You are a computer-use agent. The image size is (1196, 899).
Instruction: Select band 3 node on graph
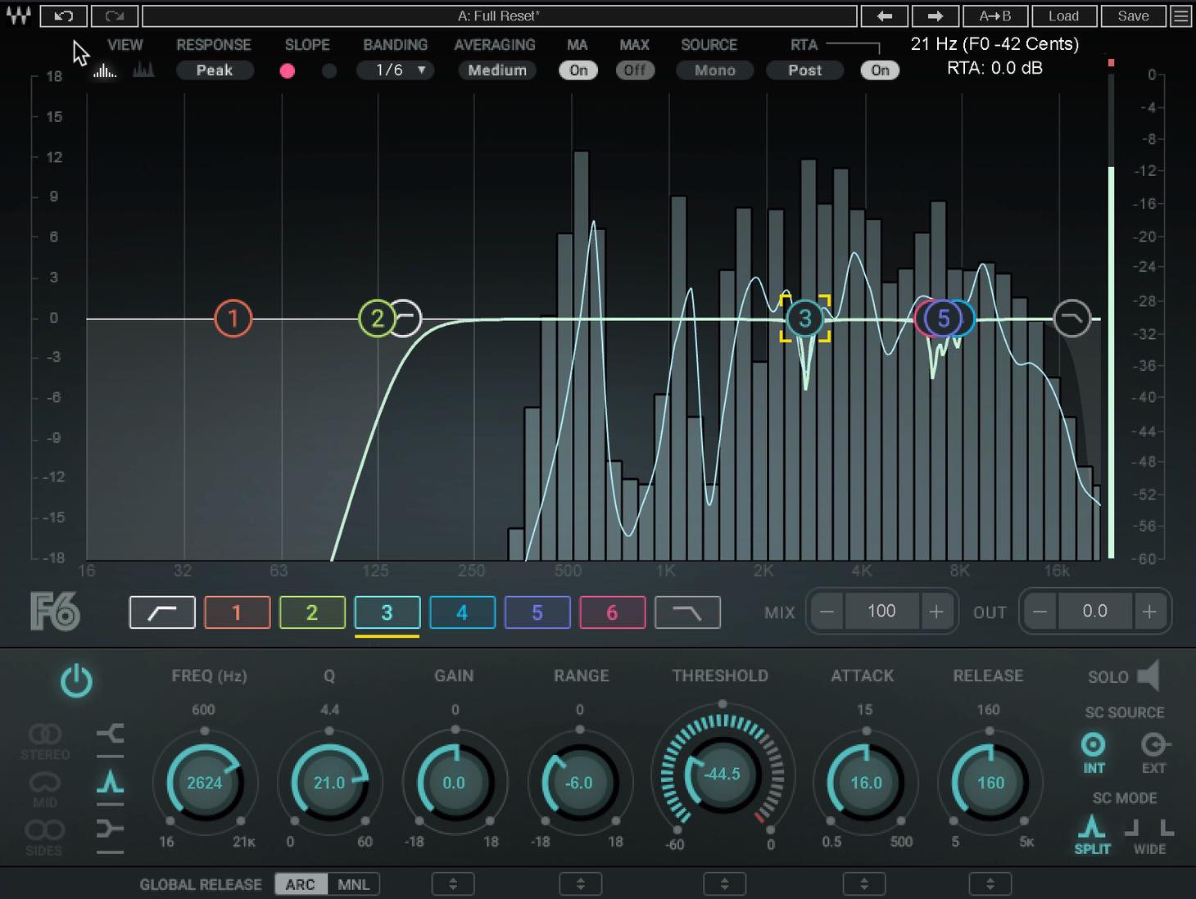pyautogui.click(x=804, y=318)
